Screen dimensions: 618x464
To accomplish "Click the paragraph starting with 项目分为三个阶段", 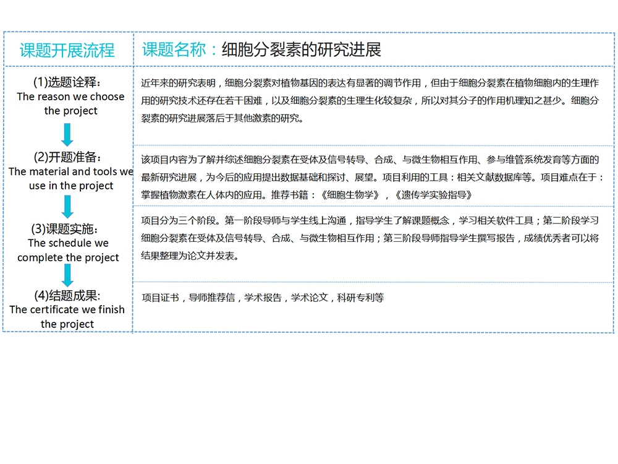I will coord(370,238).
